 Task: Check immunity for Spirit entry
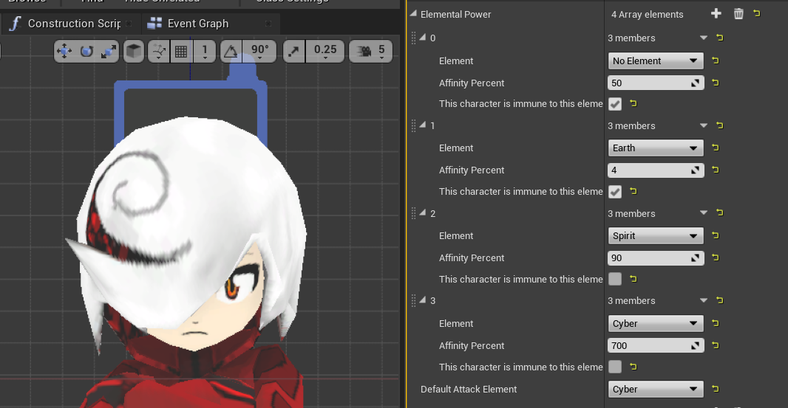[x=614, y=279]
